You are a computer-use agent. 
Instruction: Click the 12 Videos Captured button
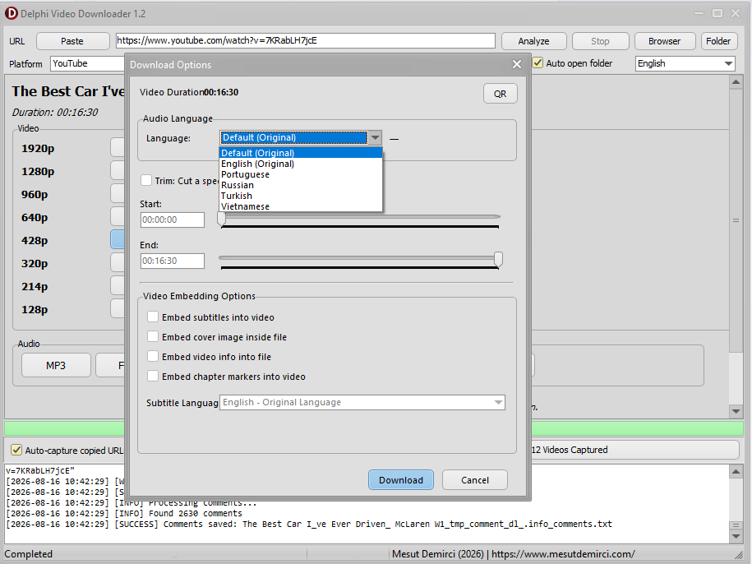coord(635,450)
